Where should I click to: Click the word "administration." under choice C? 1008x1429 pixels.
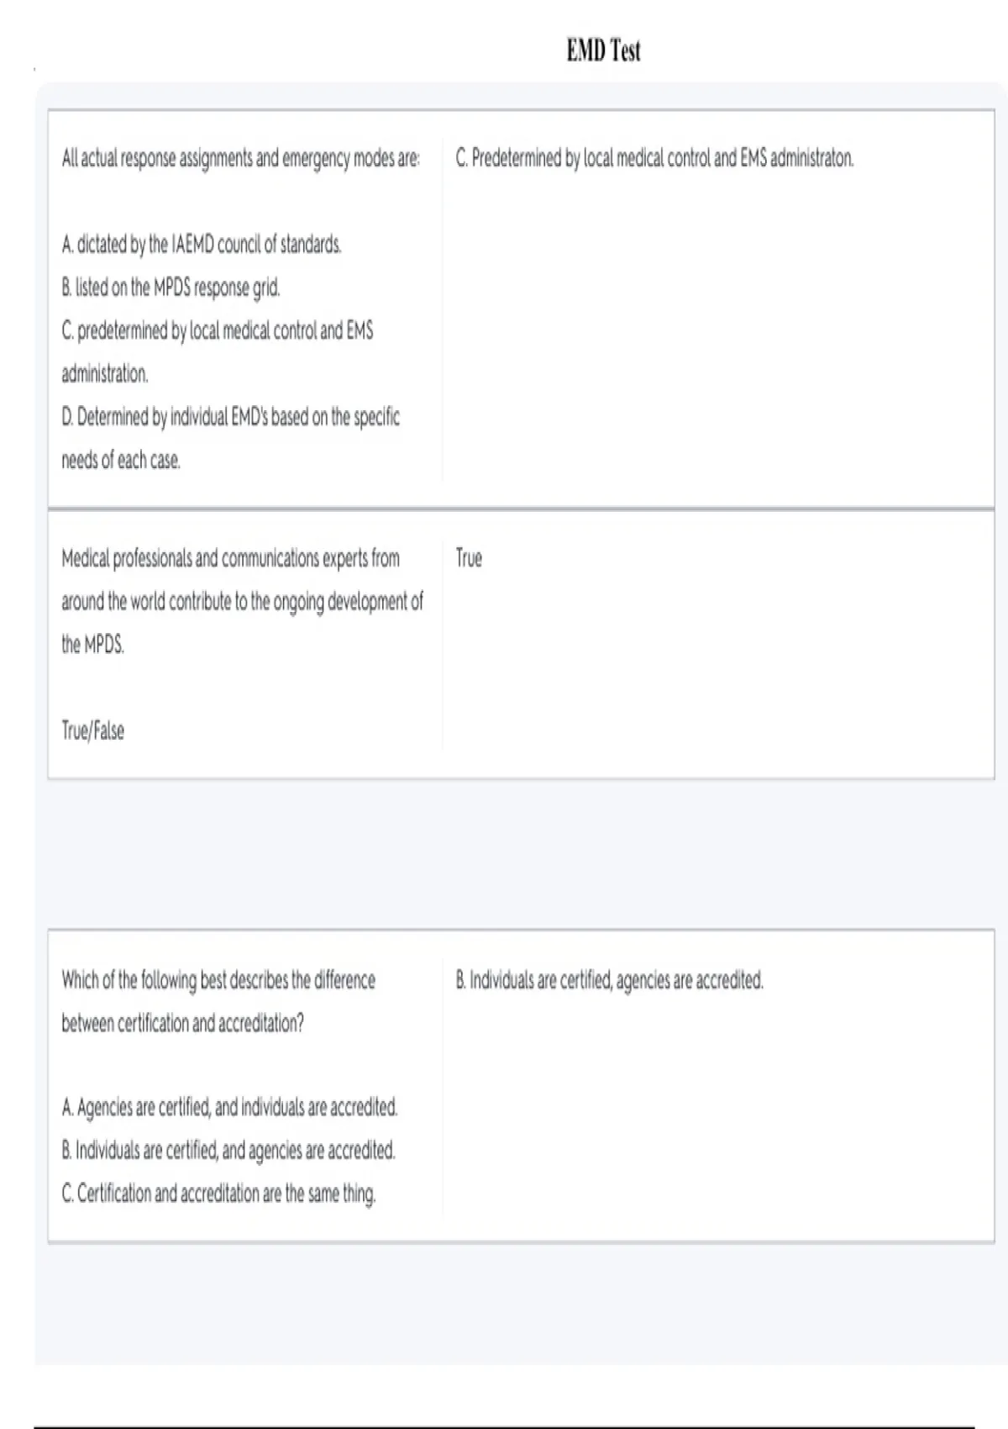105,373
